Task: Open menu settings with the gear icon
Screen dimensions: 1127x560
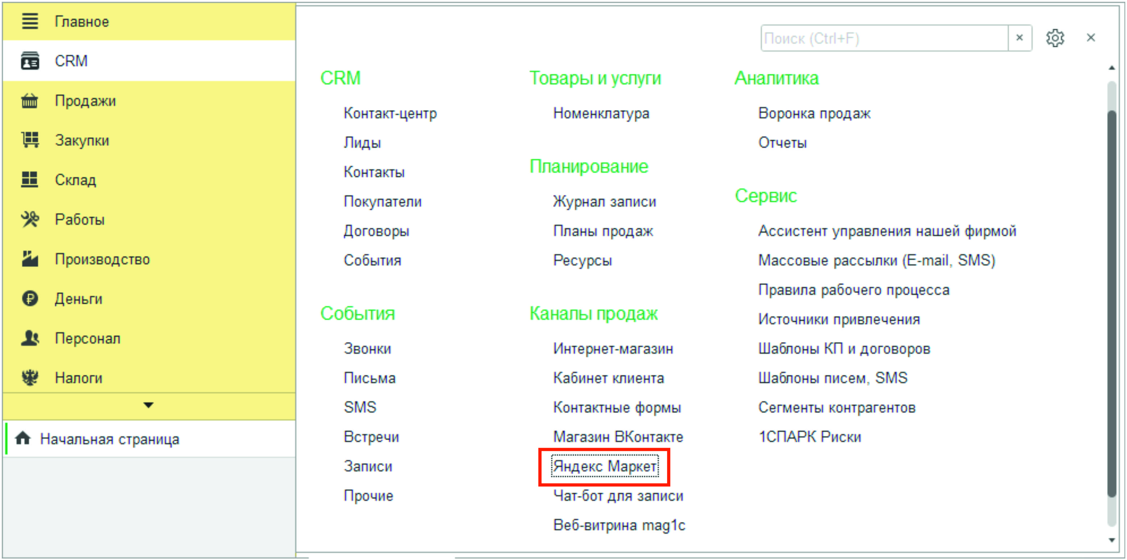Action: [x=1055, y=38]
